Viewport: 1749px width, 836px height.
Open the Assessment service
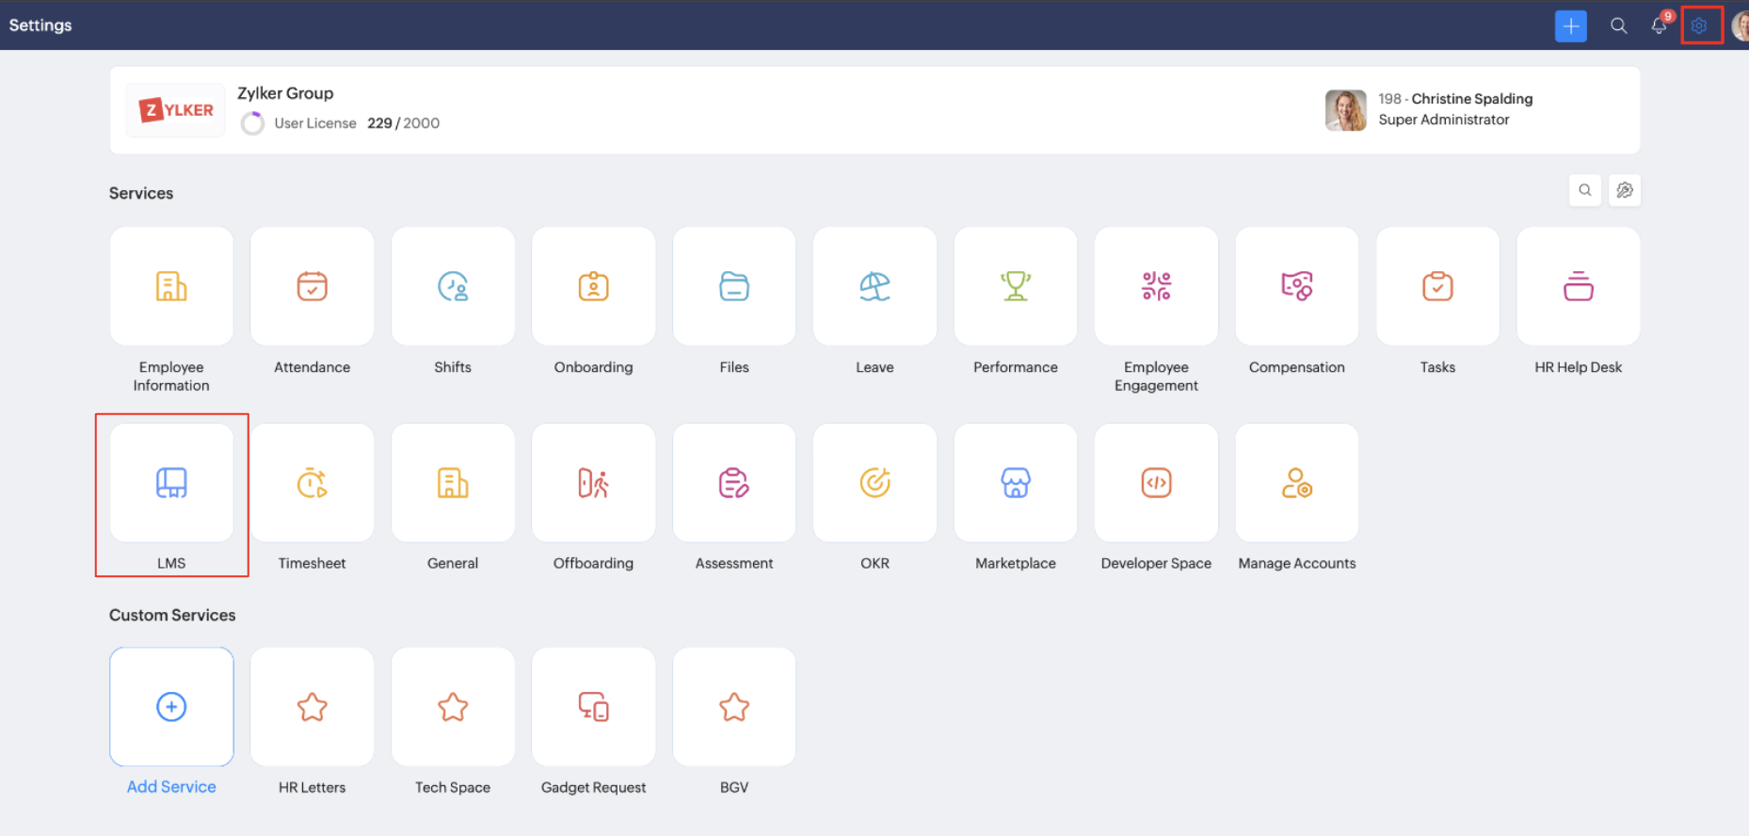(734, 483)
